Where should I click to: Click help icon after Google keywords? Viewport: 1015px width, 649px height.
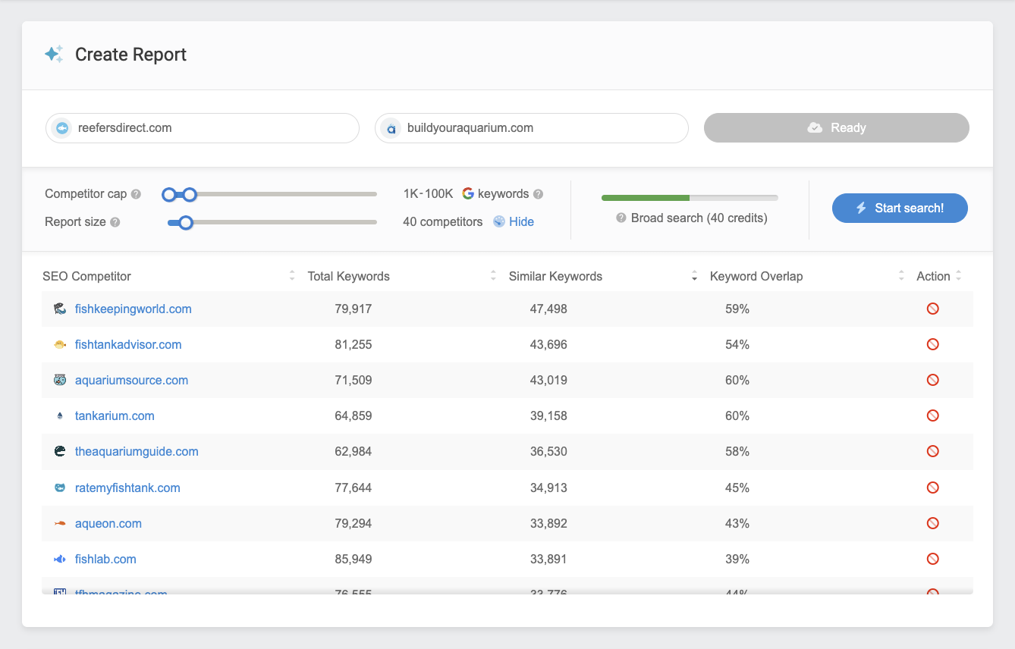(538, 194)
